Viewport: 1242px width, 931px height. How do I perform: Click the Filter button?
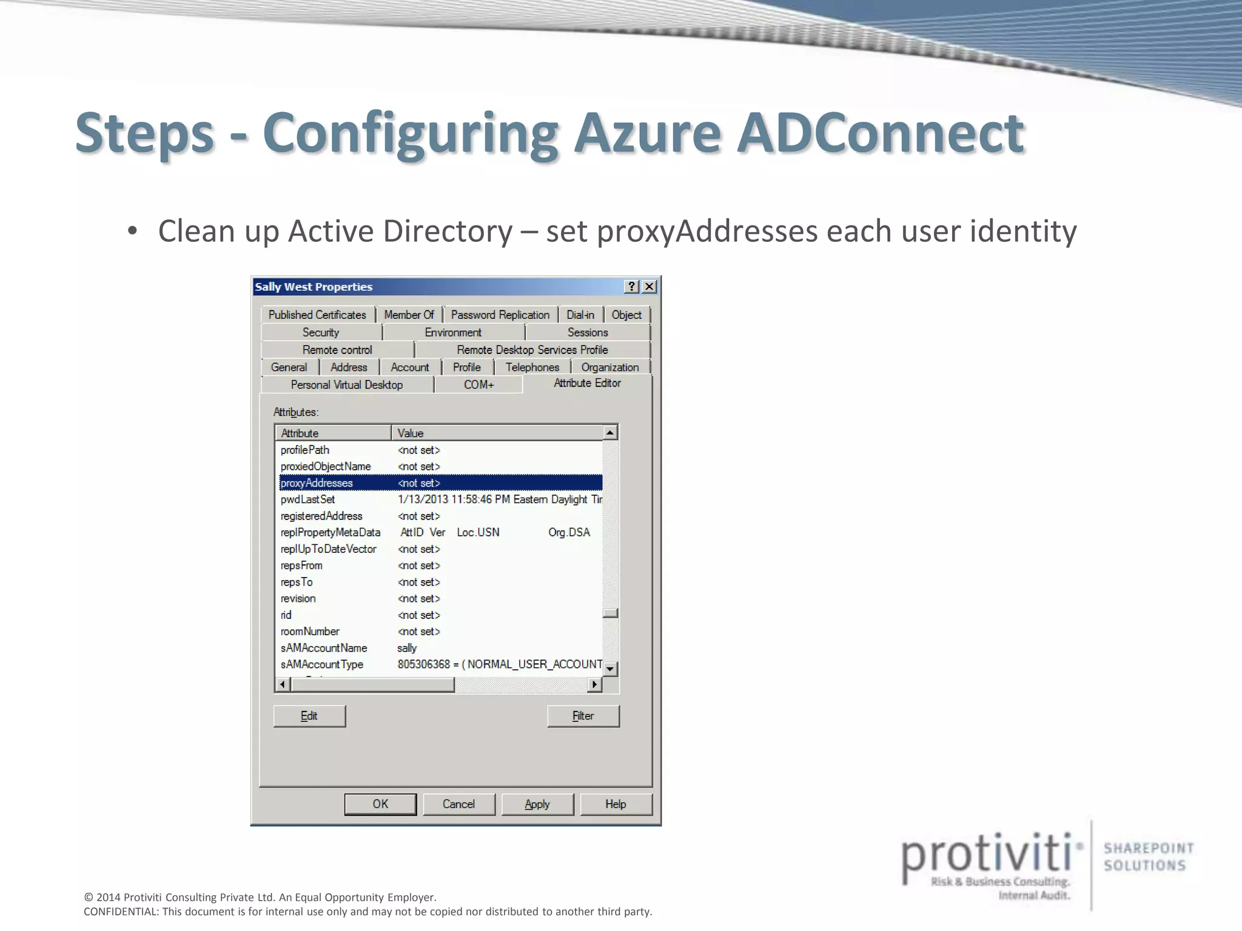pyautogui.click(x=583, y=716)
